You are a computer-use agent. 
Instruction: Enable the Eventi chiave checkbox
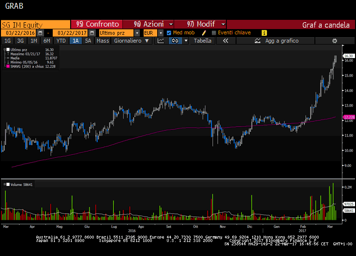point(214,32)
